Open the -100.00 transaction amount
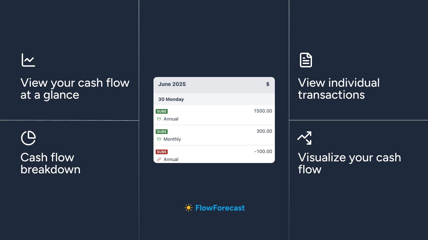The width and height of the screenshot is (428, 240). click(263, 151)
